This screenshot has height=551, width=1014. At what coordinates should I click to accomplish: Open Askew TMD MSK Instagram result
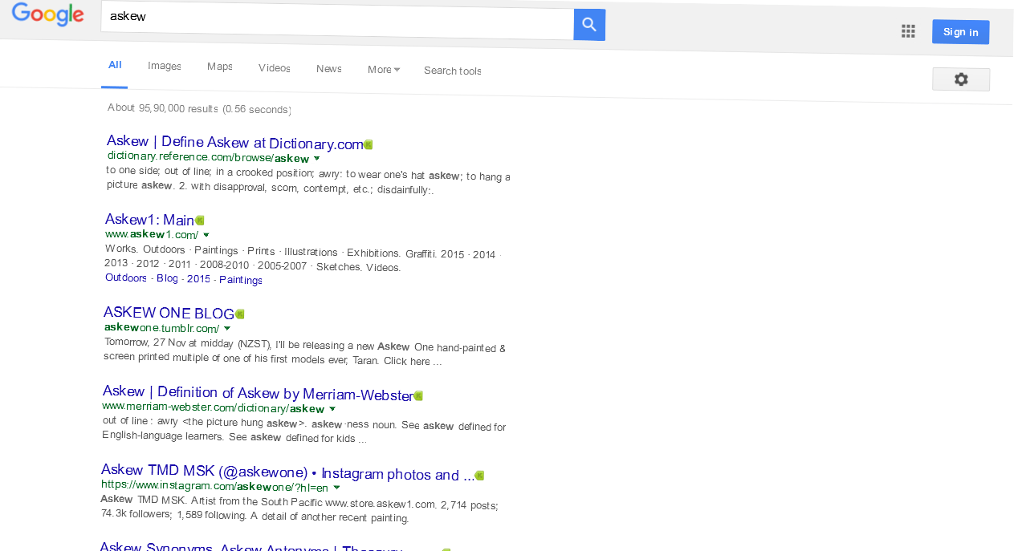288,472
